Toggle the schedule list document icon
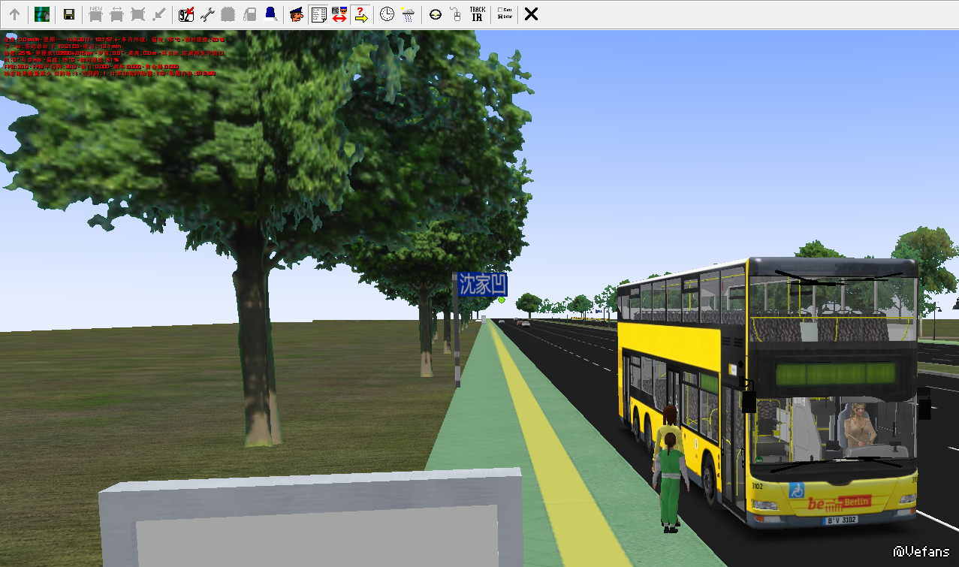This screenshot has width=959, height=567. click(x=318, y=14)
